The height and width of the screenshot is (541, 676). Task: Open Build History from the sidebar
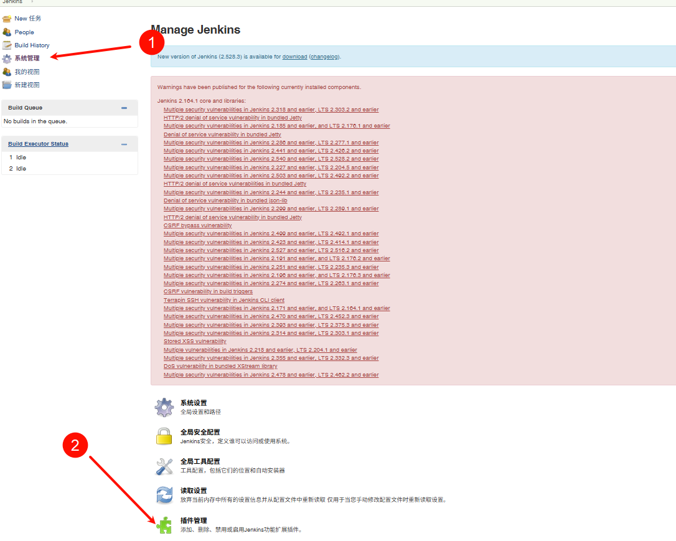32,45
